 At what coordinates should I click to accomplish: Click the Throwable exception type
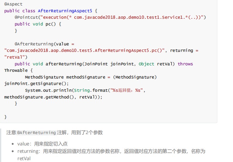coord(16,71)
